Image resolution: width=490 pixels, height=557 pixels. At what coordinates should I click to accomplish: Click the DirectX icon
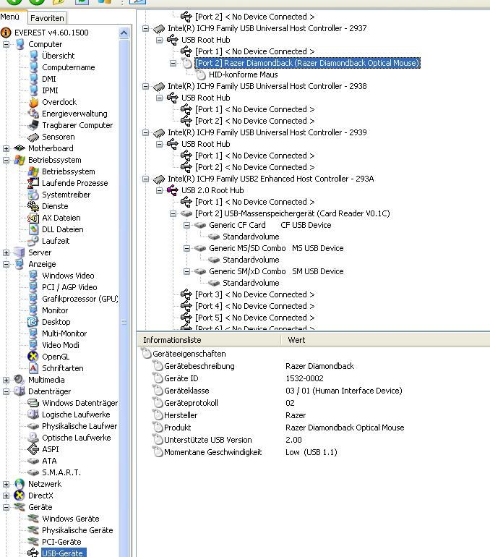20,496
